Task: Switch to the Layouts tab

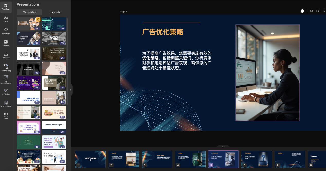Action: (x=55, y=12)
